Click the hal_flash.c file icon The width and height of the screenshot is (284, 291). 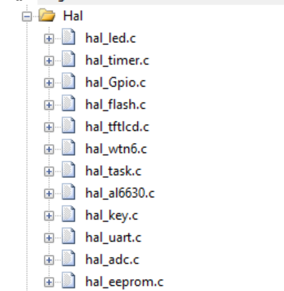tap(68, 103)
